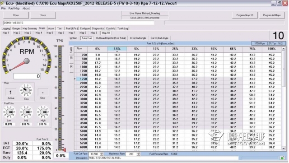Click the Gear indicator box

pyautogui.click(x=43, y=92)
